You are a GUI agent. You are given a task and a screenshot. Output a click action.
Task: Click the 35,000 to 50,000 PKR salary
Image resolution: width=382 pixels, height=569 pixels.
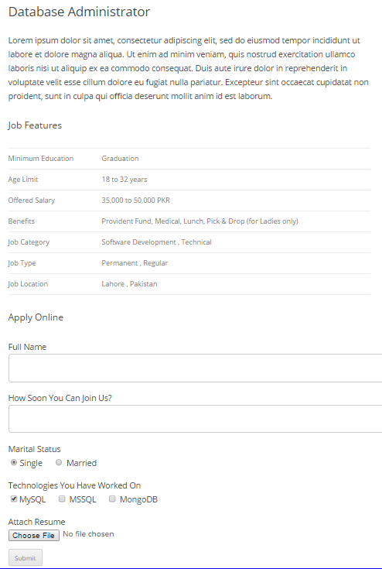[135, 201]
